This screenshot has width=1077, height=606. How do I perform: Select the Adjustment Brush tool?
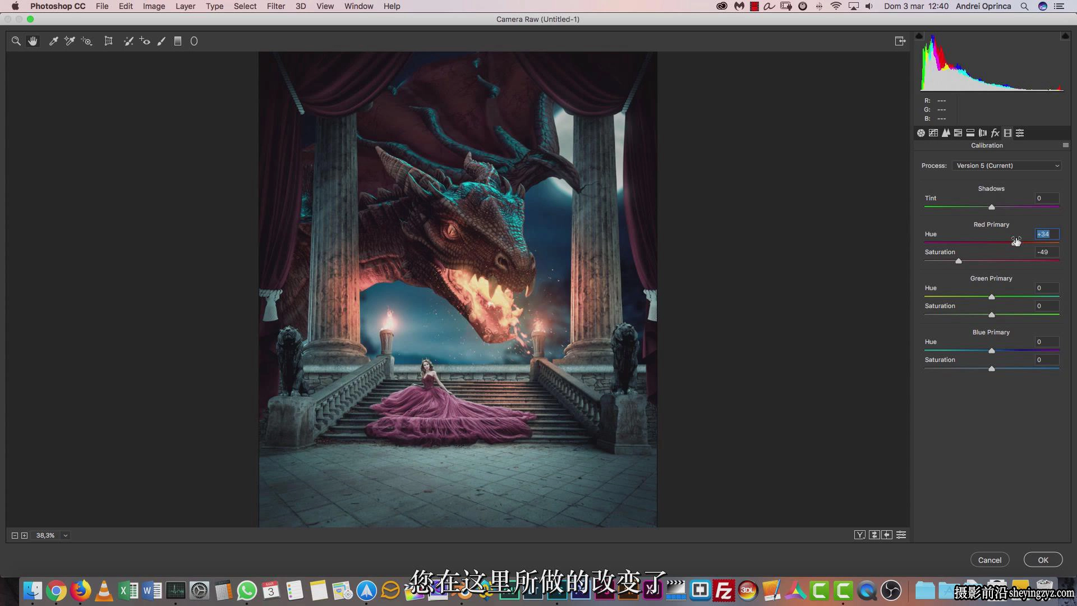pyautogui.click(x=162, y=41)
